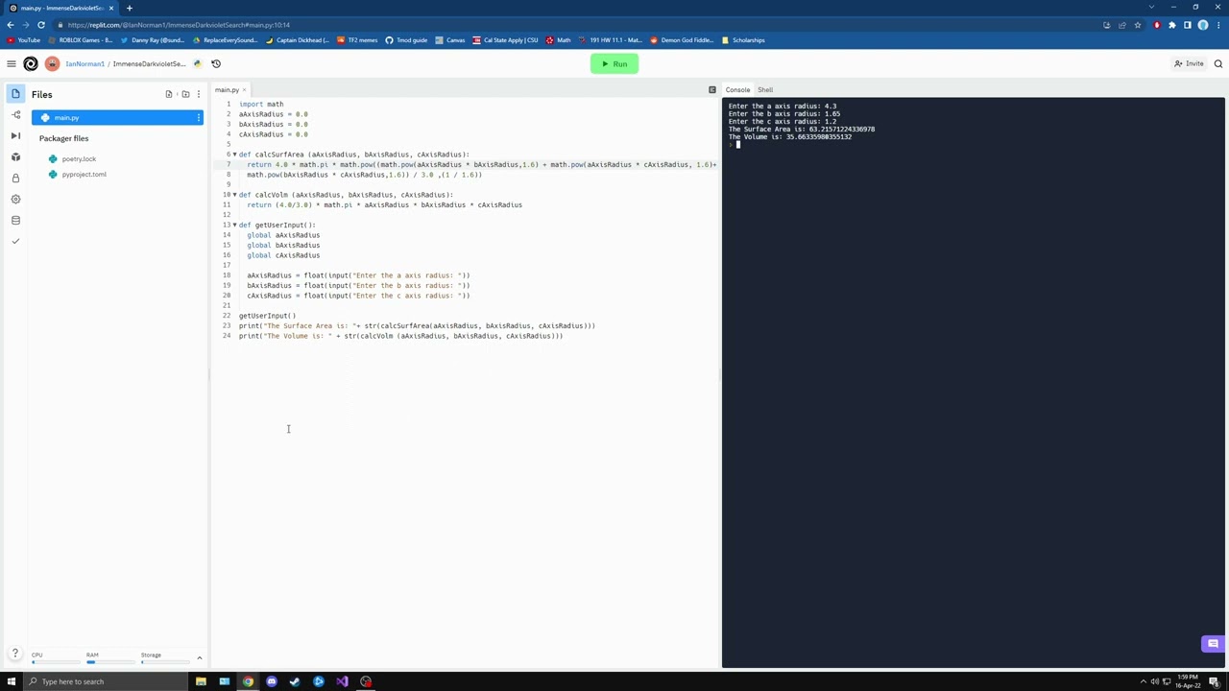Switch to the Console tab
1229x691 pixels.
[x=737, y=90]
